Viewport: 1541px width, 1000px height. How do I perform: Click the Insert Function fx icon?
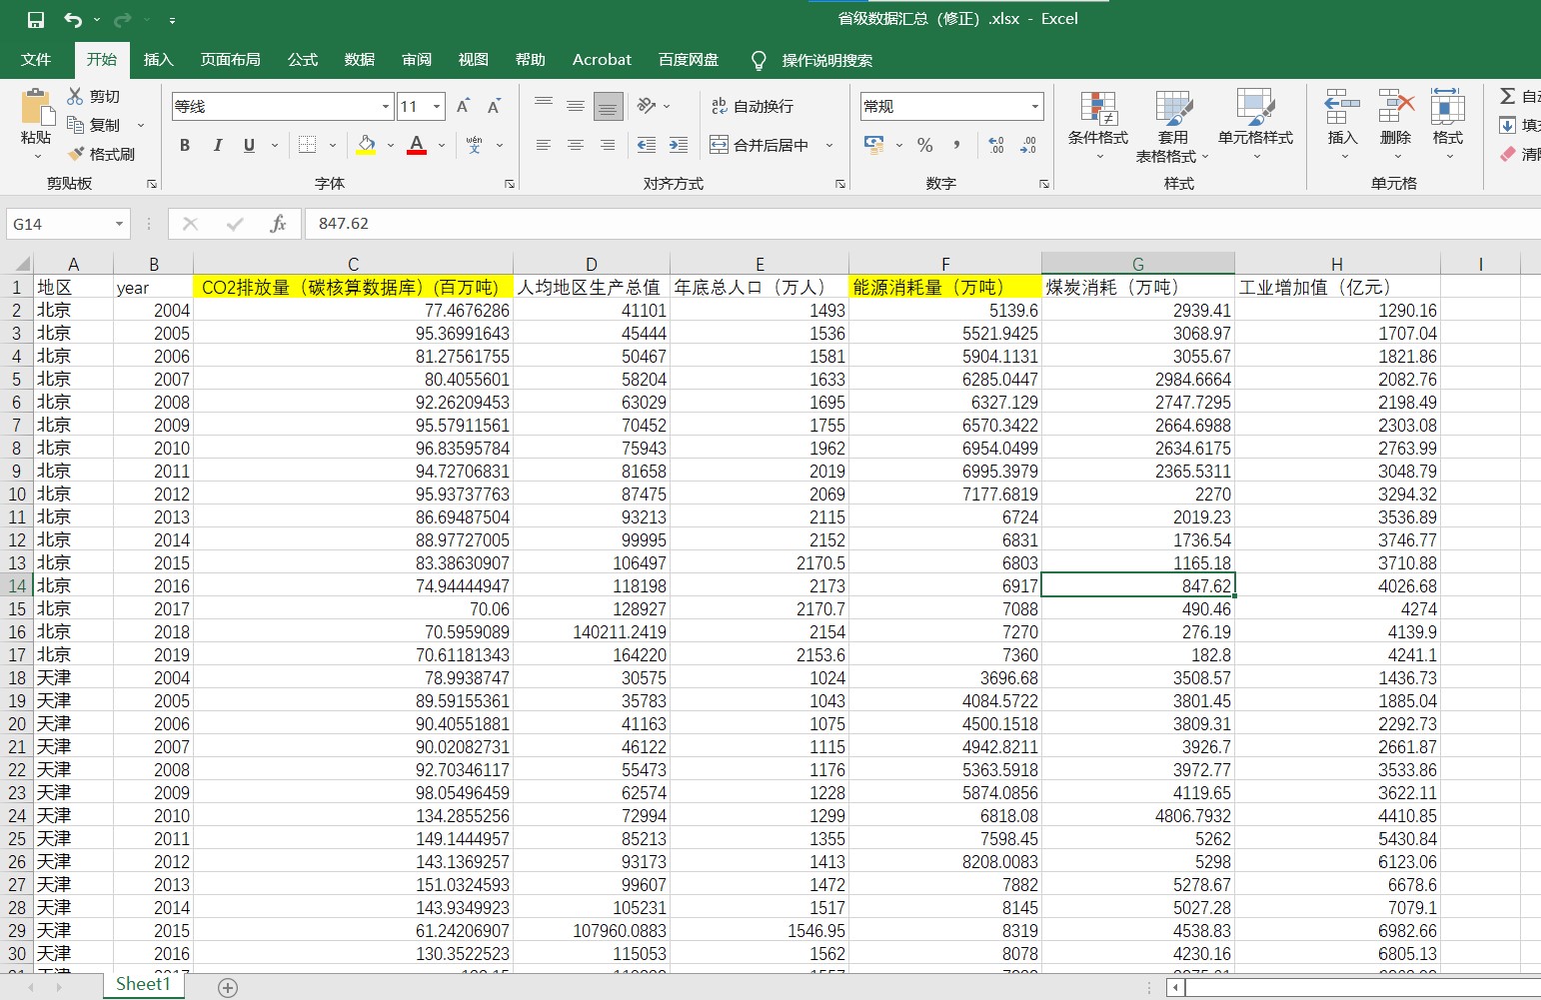278,224
